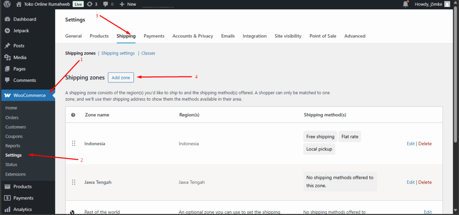This screenshot has width=459, height=215.
Task: Open Orders in the WooCommerce submenu
Action: coord(12,118)
